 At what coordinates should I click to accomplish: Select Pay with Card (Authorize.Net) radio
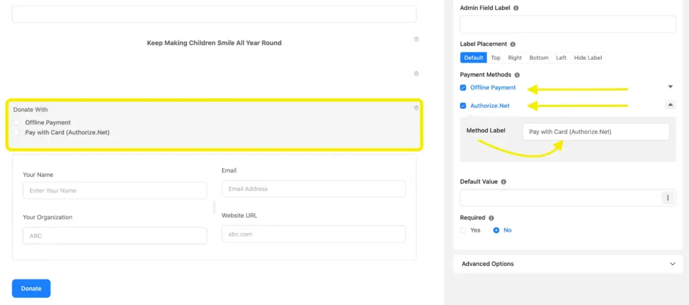(x=17, y=132)
